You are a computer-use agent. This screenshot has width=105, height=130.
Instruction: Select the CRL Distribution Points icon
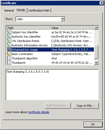coord(9,41)
